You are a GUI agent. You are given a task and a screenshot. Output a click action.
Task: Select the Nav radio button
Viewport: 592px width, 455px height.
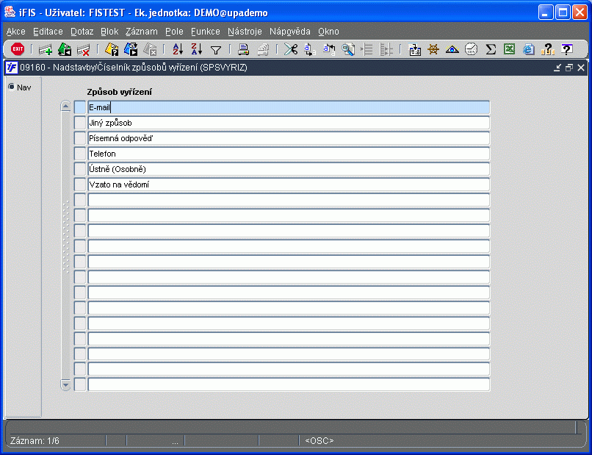(11, 87)
